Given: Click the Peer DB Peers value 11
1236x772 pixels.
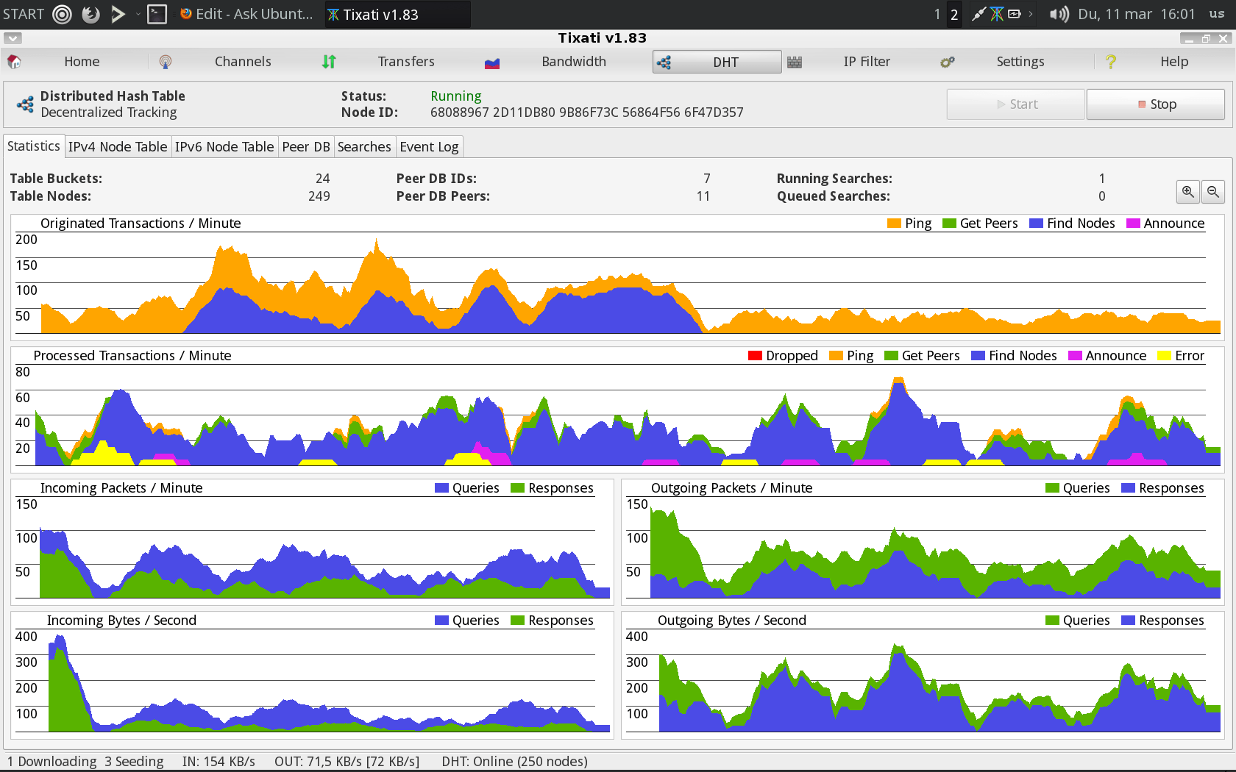Looking at the screenshot, I should [703, 196].
